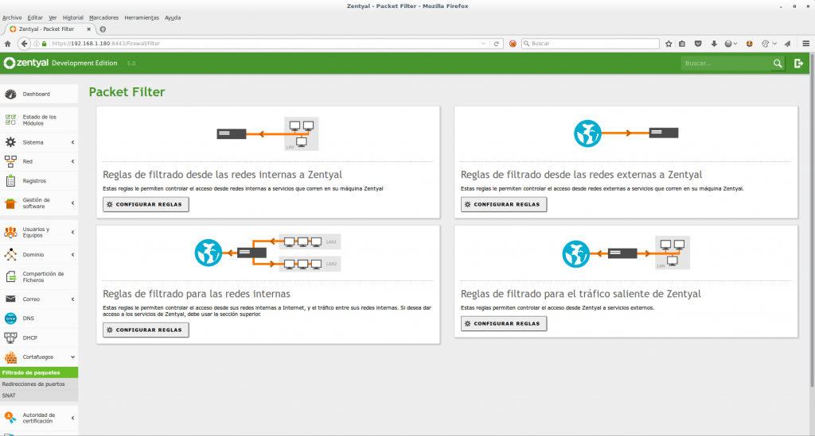Configure rules for Zentyal outgoing traffic

[x=504, y=323]
